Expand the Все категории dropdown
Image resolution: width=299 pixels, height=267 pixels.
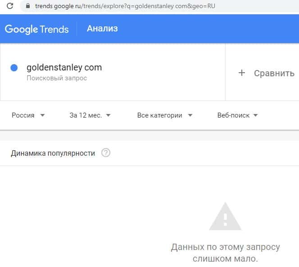(164, 115)
